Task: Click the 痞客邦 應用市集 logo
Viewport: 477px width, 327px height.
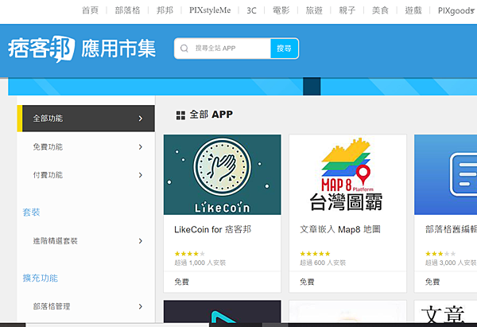Action: pyautogui.click(x=82, y=49)
